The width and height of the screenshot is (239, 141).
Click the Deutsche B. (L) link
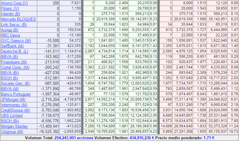click(x=15, y=51)
